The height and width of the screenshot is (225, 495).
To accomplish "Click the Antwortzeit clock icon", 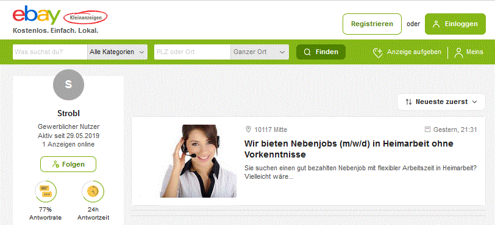I will click(x=93, y=192).
